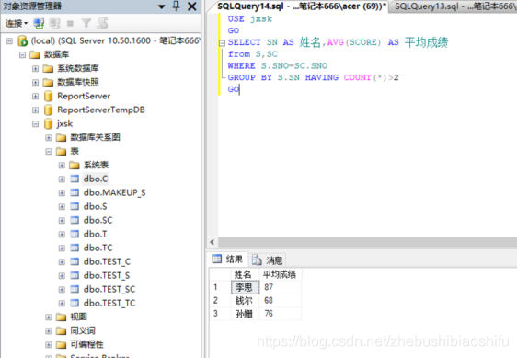Select the dbo.MAKEUP_S table icon

[75, 192]
